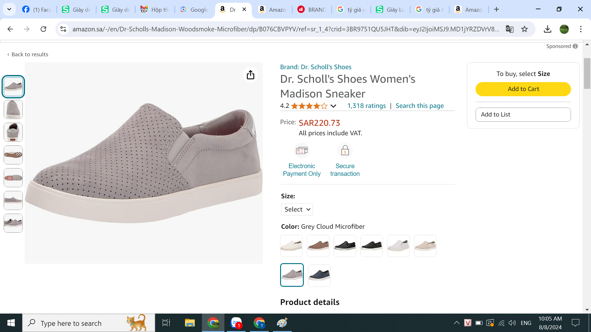View the shoe sole thumbnail image
Image resolution: width=591 pixels, height=332 pixels.
pyautogui.click(x=13, y=155)
